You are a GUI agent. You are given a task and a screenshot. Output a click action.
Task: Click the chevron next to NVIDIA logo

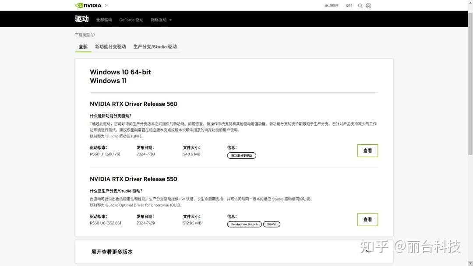tap(106, 5)
